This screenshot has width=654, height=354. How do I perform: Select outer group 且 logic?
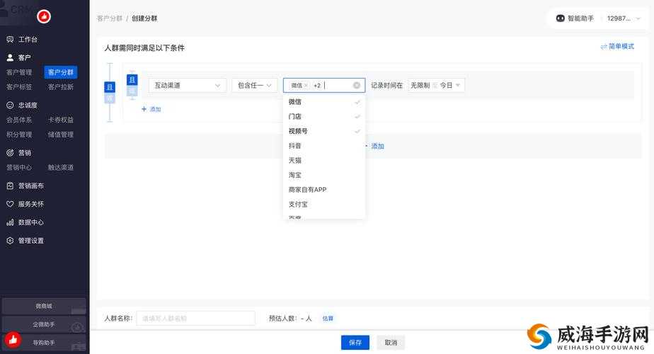(109, 87)
